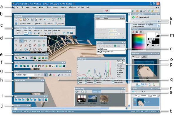Switch to the Info tab in Overview palette

(144, 57)
